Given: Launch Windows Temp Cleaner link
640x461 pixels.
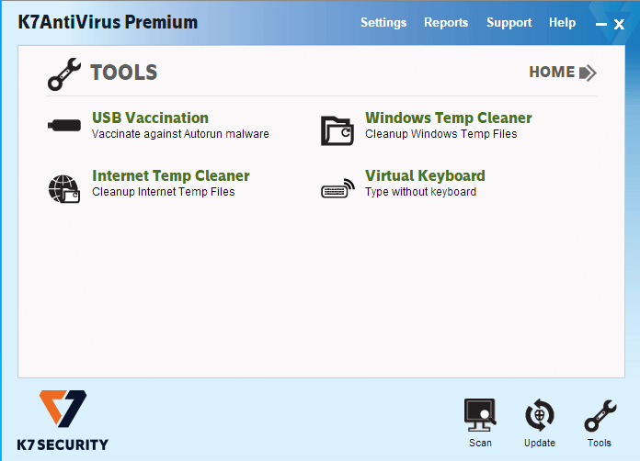Looking at the screenshot, I should point(449,118).
